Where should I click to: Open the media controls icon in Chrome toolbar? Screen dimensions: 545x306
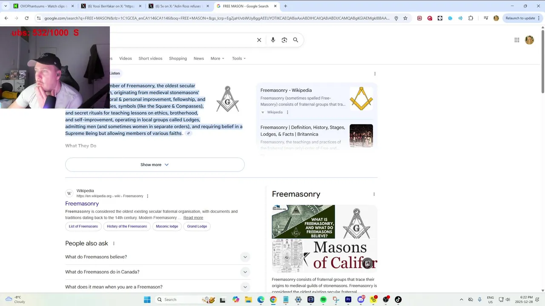[x=486, y=18]
